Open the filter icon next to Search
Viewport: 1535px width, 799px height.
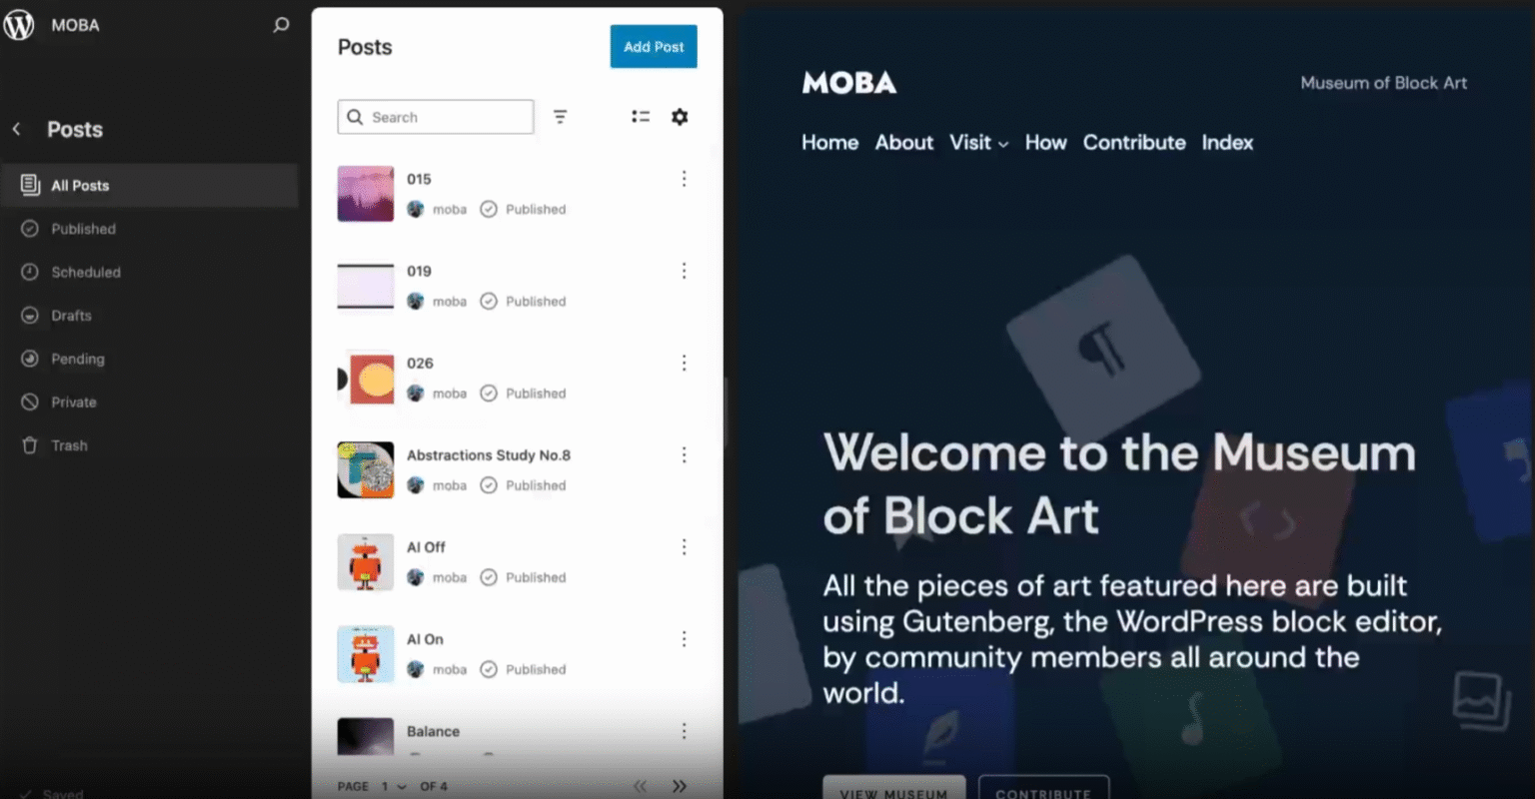tap(561, 117)
